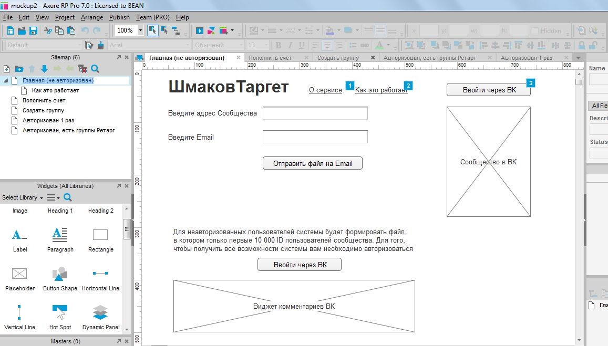This screenshot has width=608, height=346.
Task: Create a new file from the toolbar
Action: [x=10, y=30]
